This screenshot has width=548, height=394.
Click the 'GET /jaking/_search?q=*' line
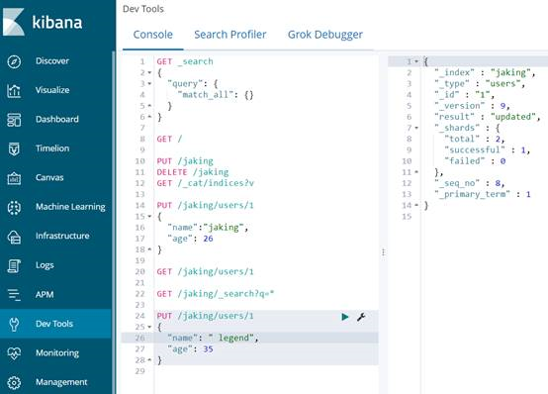pyautogui.click(x=216, y=294)
